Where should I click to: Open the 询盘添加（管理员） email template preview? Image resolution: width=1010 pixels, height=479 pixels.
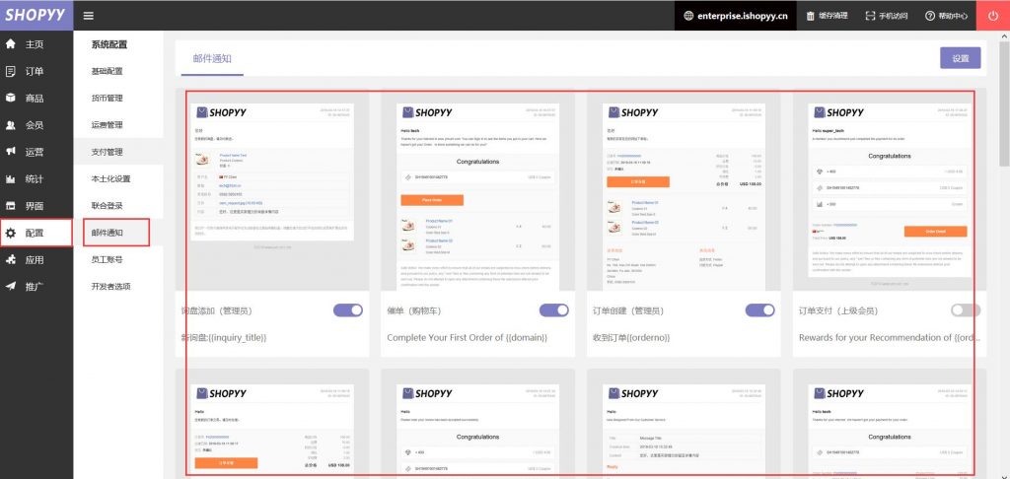click(272, 189)
